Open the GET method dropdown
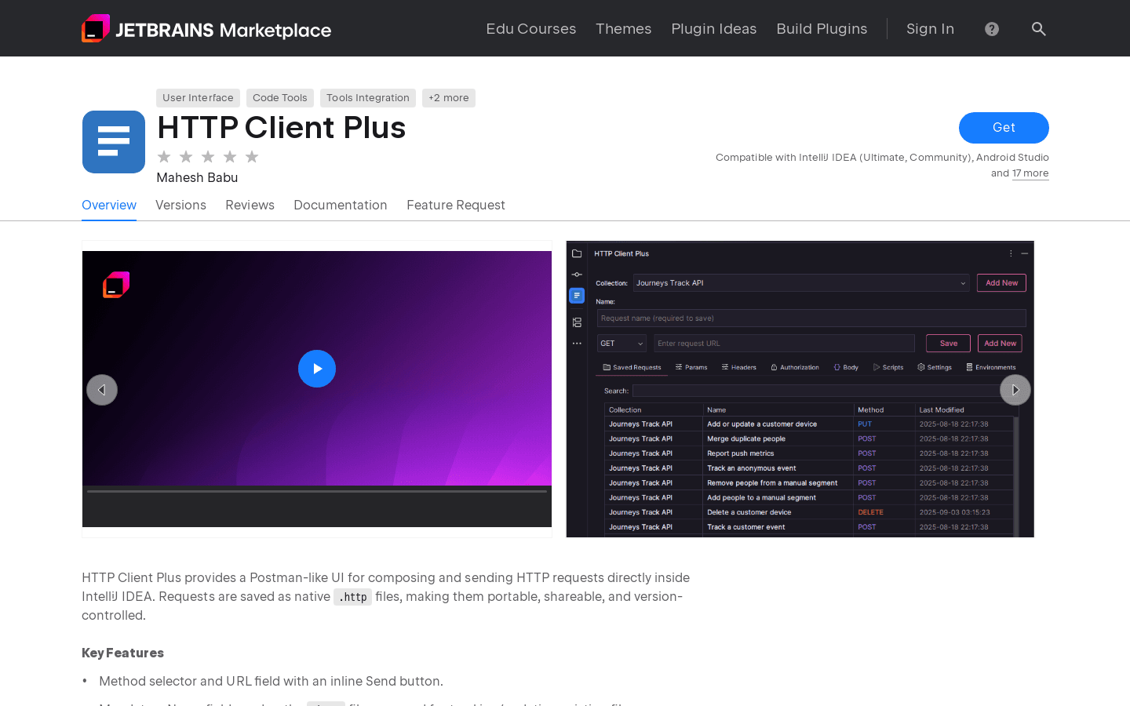This screenshot has height=706, width=1130. [621, 343]
